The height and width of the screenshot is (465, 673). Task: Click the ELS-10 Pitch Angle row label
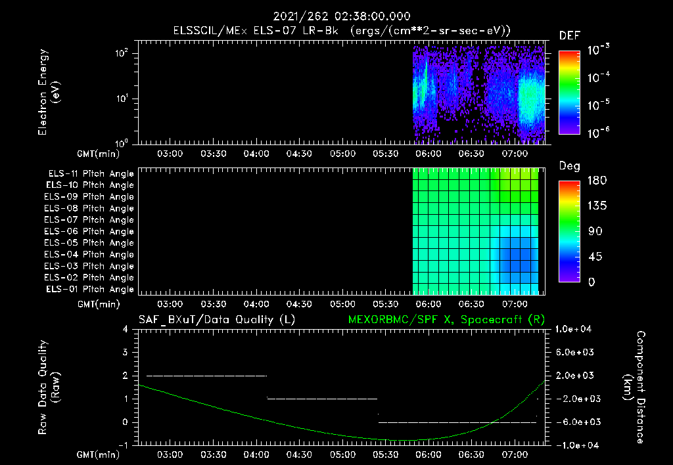[90, 185]
